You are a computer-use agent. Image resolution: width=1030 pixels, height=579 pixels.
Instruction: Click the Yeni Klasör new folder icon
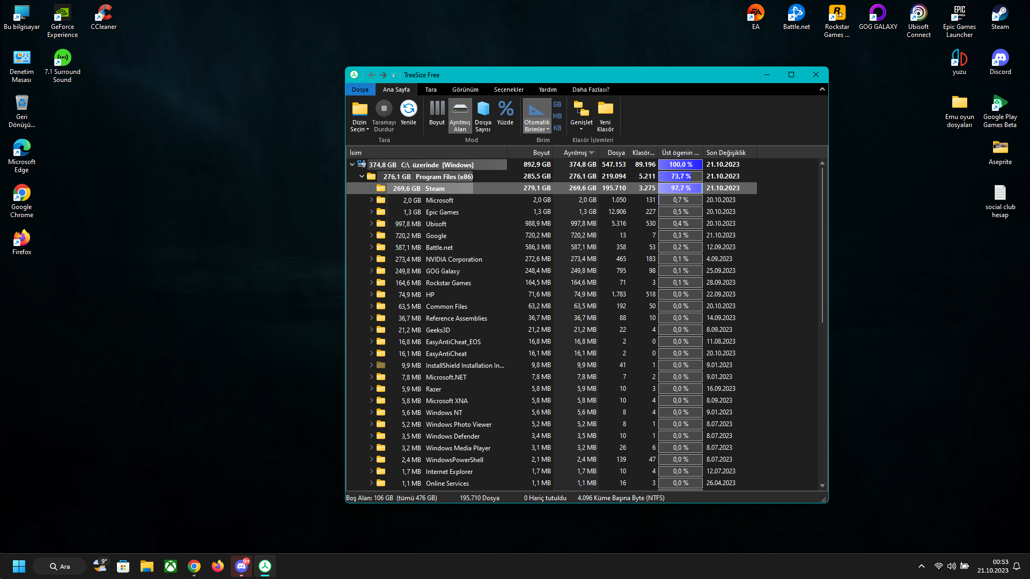pyautogui.click(x=605, y=109)
